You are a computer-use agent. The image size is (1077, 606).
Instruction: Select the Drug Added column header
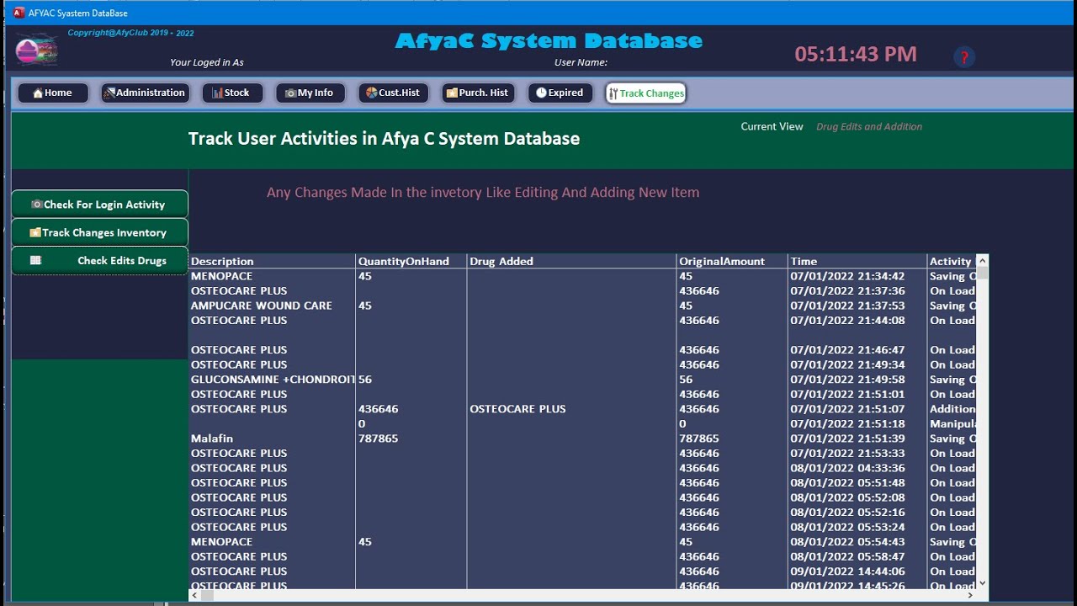coord(571,261)
